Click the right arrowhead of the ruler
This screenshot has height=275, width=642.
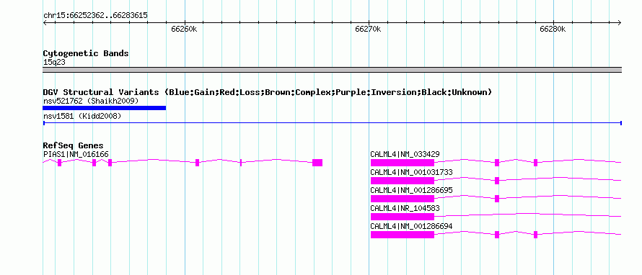pyautogui.click(x=620, y=22)
